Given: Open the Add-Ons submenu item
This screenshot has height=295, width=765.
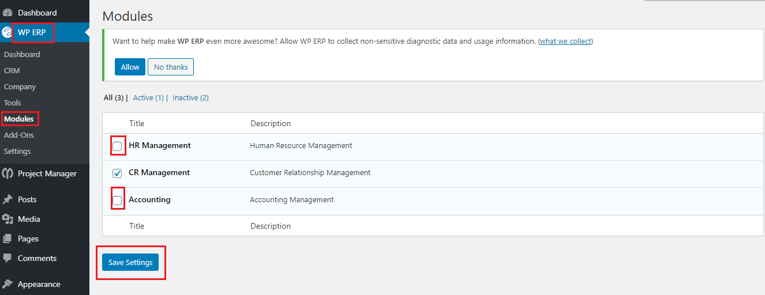Looking at the screenshot, I should [x=18, y=135].
